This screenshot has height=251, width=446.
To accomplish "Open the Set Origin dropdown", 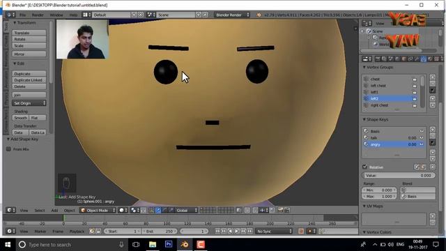I will point(29,103).
